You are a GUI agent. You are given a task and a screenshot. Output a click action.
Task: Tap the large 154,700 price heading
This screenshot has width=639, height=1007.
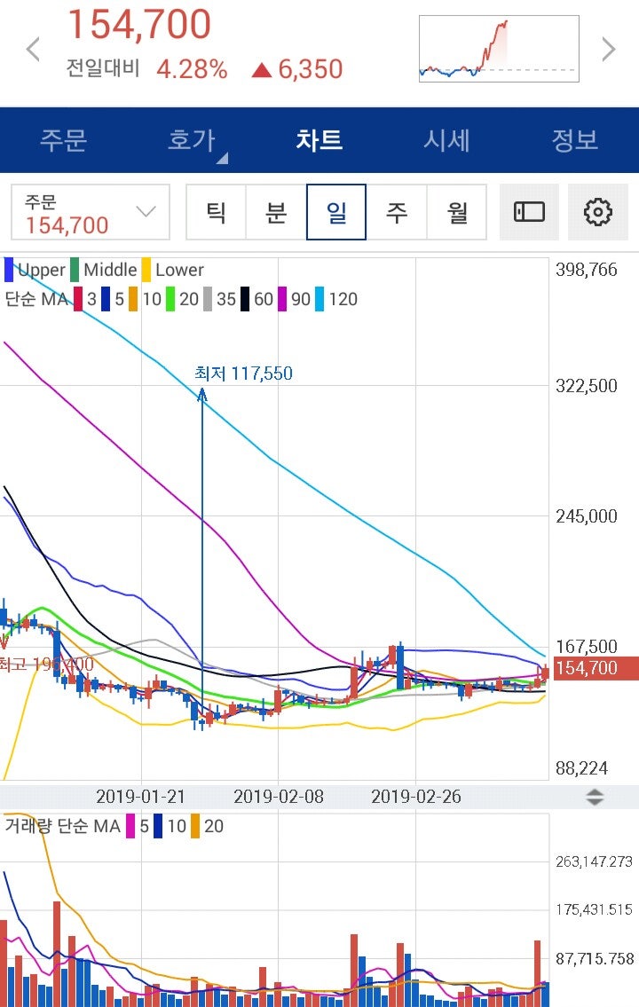tap(139, 25)
